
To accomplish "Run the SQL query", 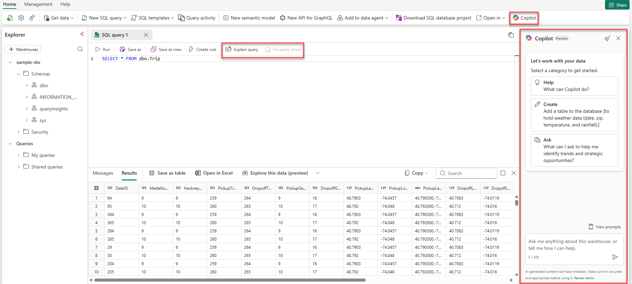I will (103, 50).
